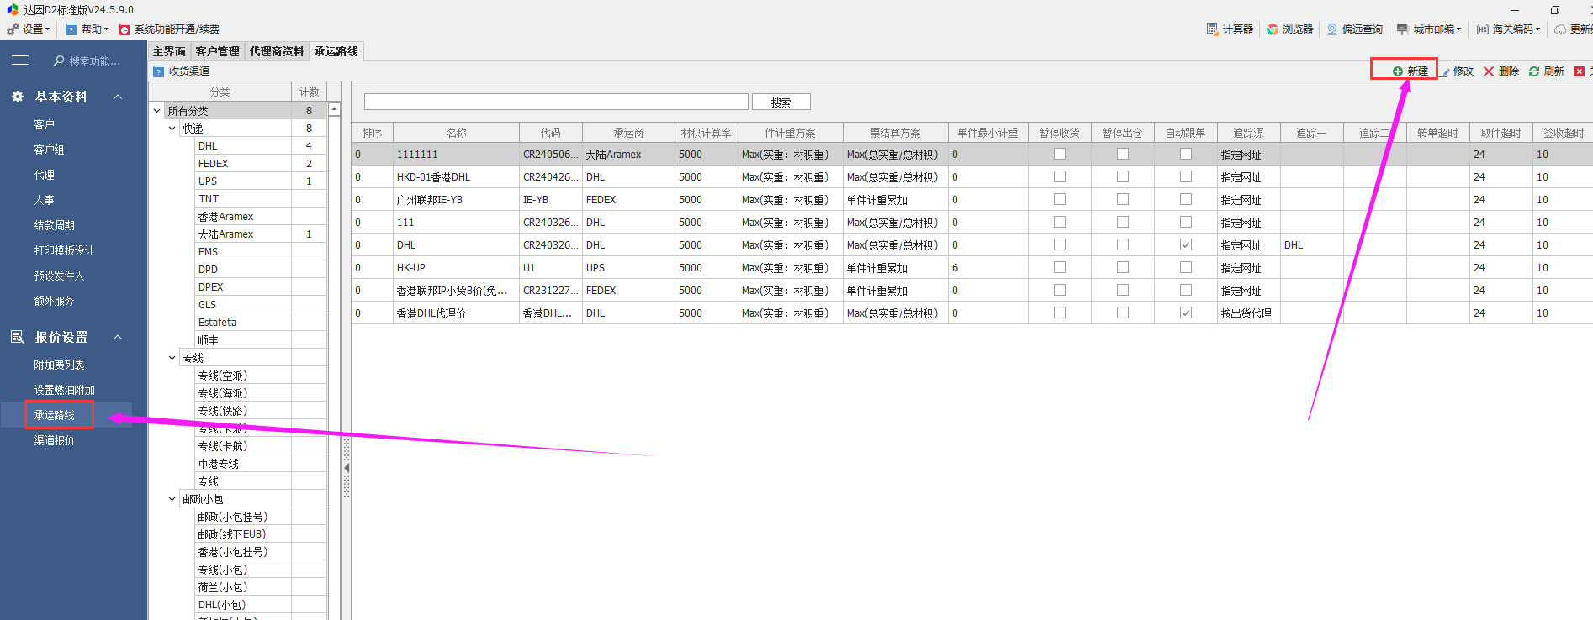Screen dimensions: 1593x620
Task: Switch to the 客户管理 tab
Action: click(217, 51)
